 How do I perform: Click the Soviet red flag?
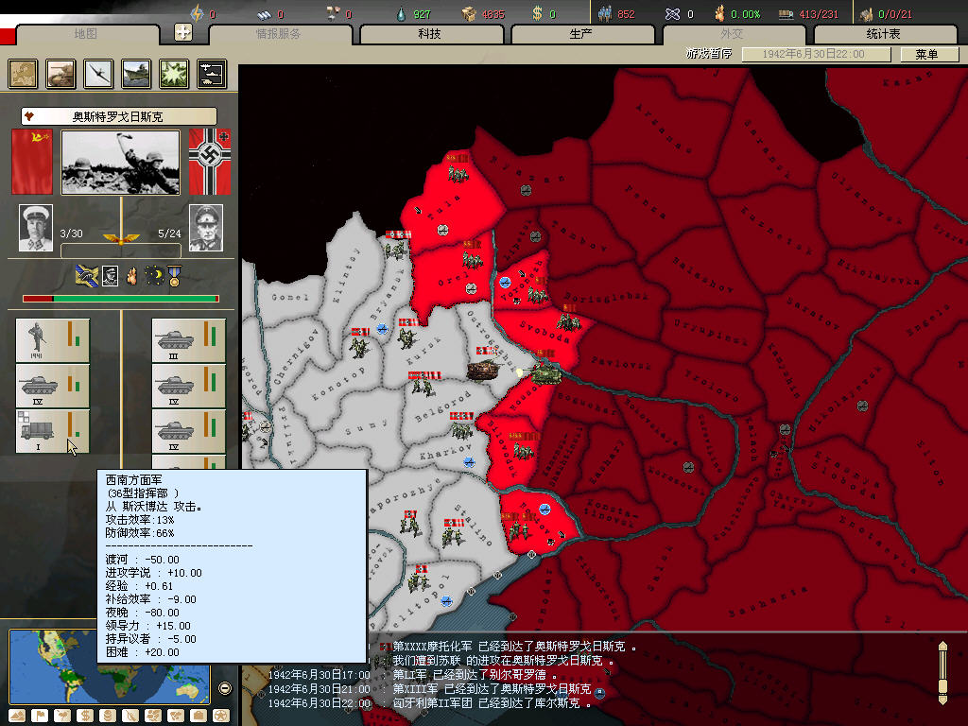(32, 162)
